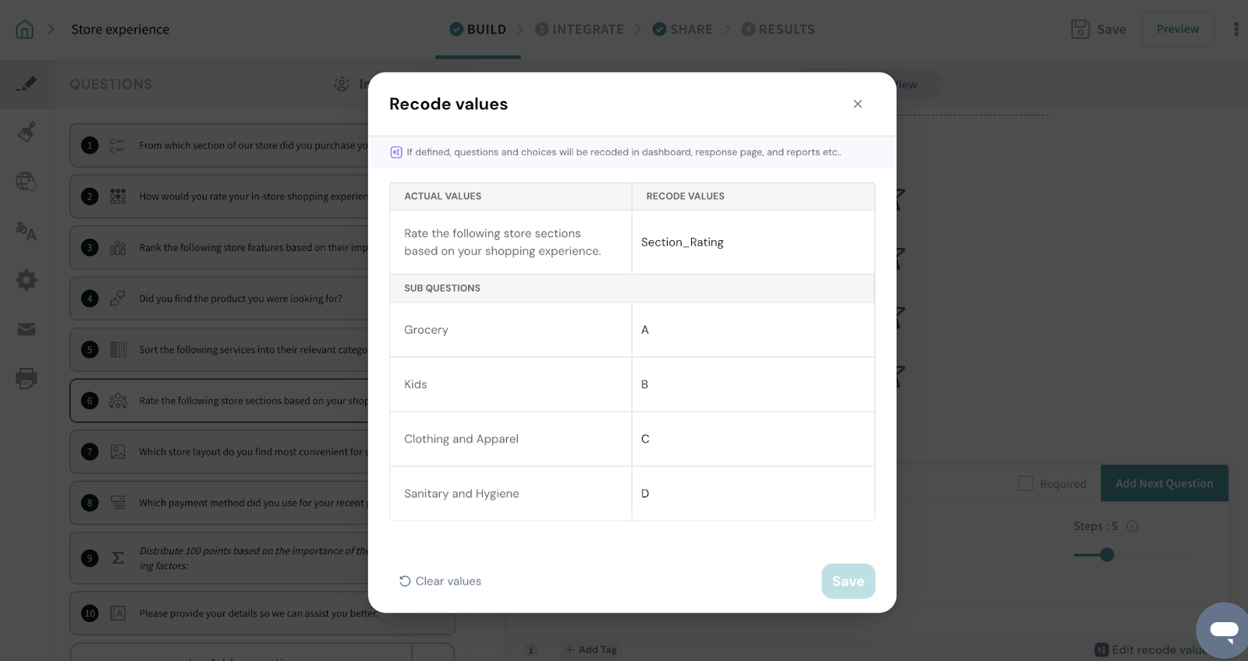Save the recode values in the dialog

click(848, 581)
